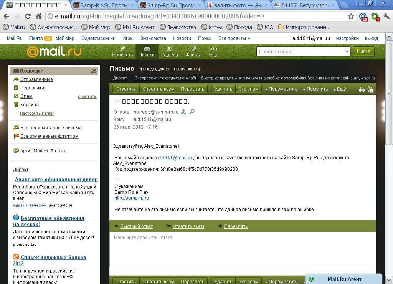Open Mail.Ru Агент chat panel
This screenshot has width=393, height=284.
(343, 279)
